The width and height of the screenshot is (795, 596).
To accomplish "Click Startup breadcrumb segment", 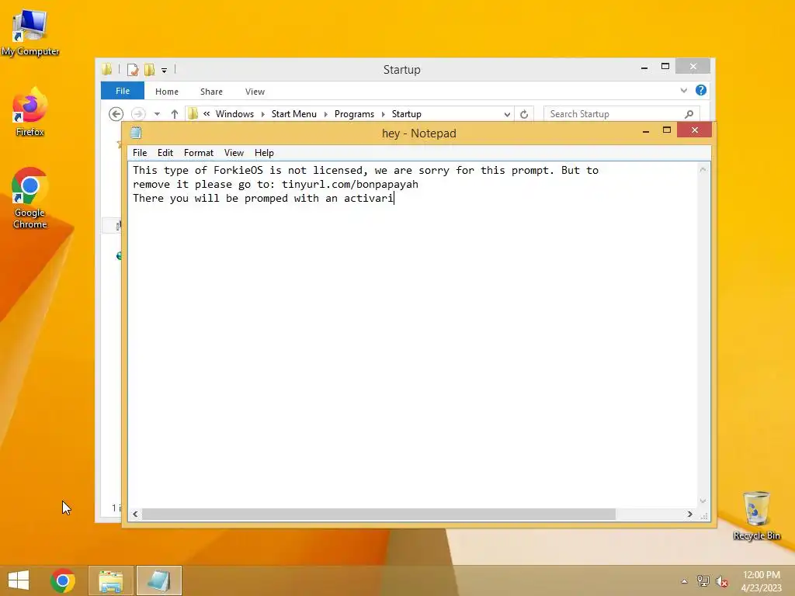I will [x=407, y=114].
